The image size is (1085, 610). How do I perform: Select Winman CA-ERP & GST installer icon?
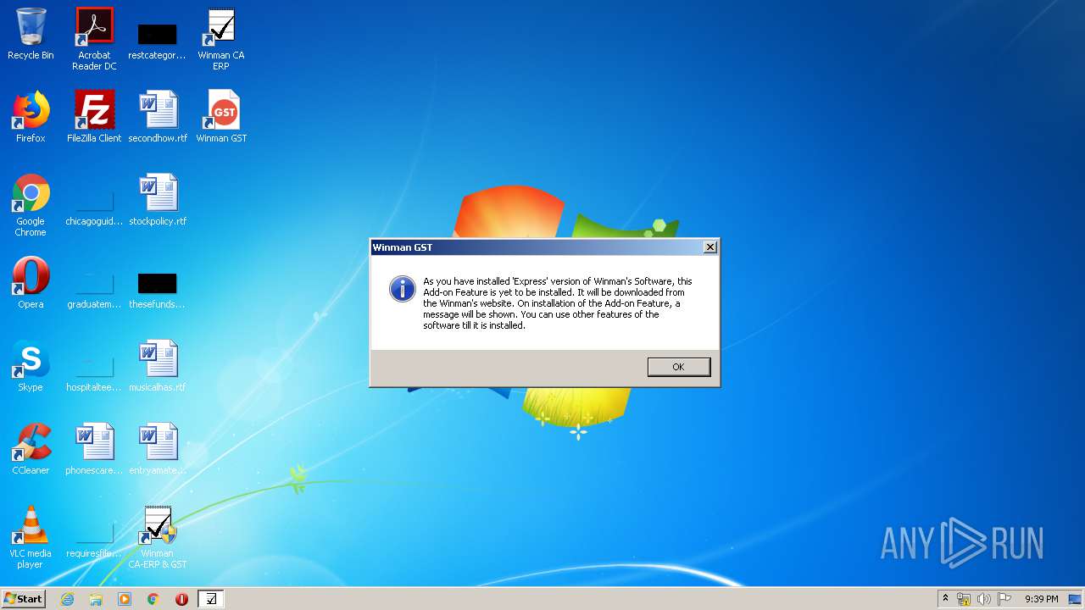click(158, 537)
